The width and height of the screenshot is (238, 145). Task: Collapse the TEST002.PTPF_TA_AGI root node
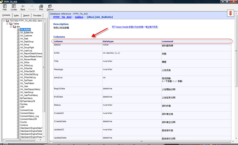coord(4,21)
